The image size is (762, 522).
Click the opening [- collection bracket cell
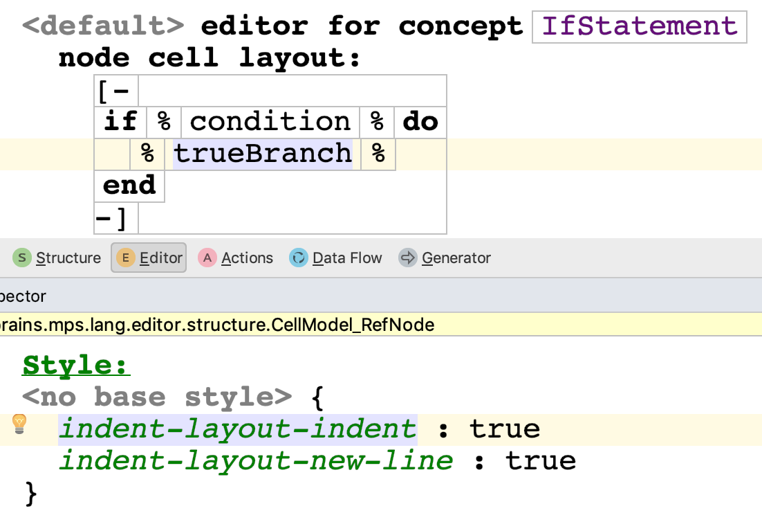click(115, 91)
